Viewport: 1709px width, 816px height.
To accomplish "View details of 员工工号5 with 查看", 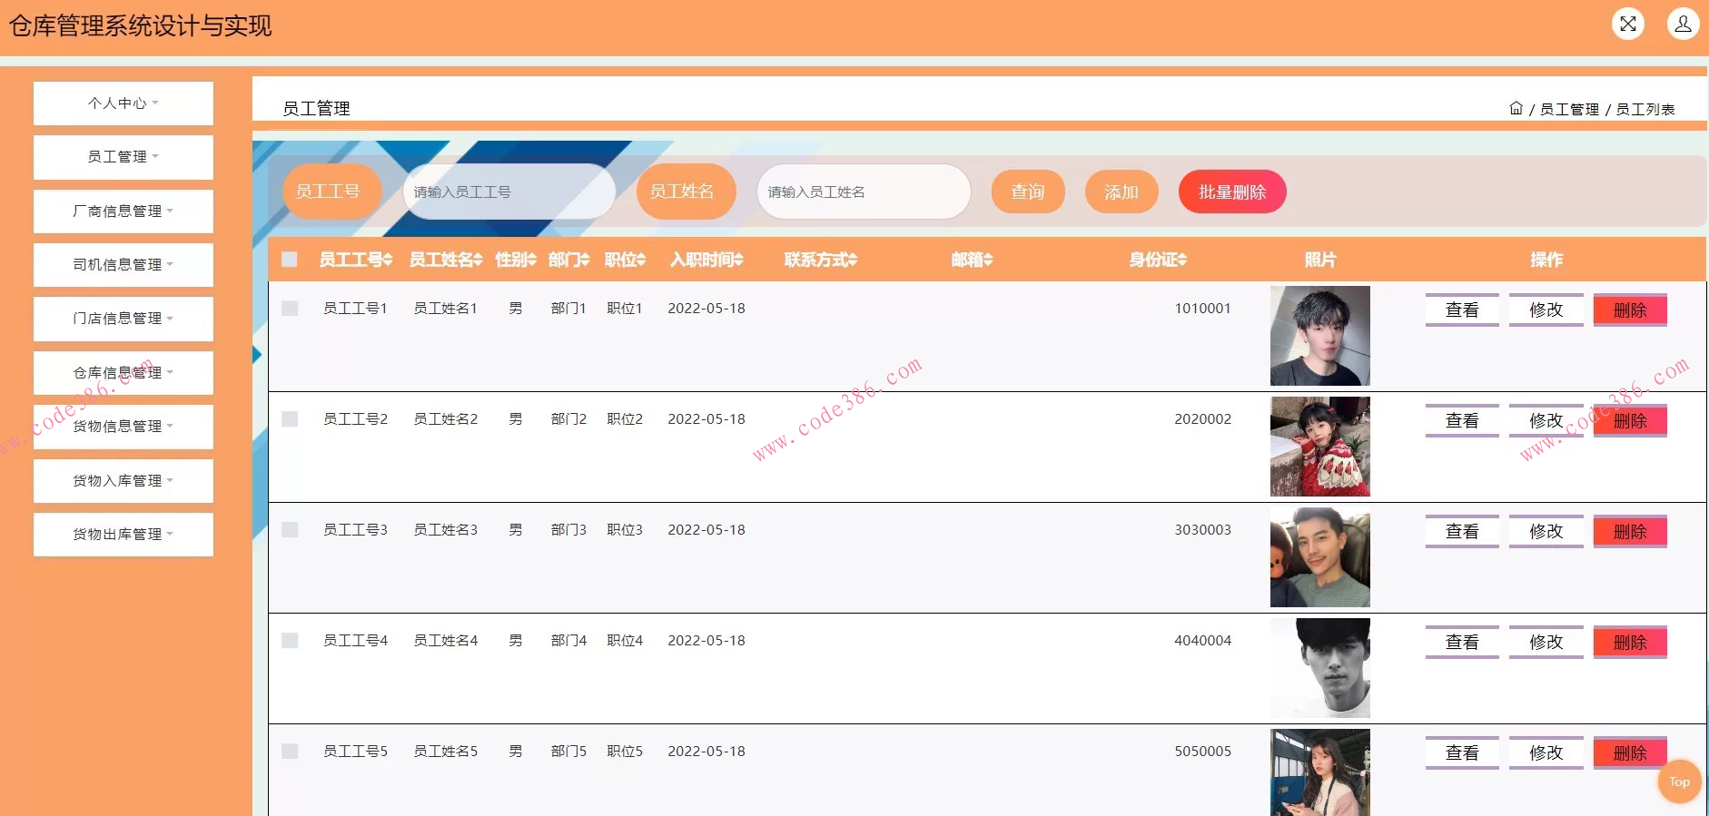I will [x=1462, y=752].
